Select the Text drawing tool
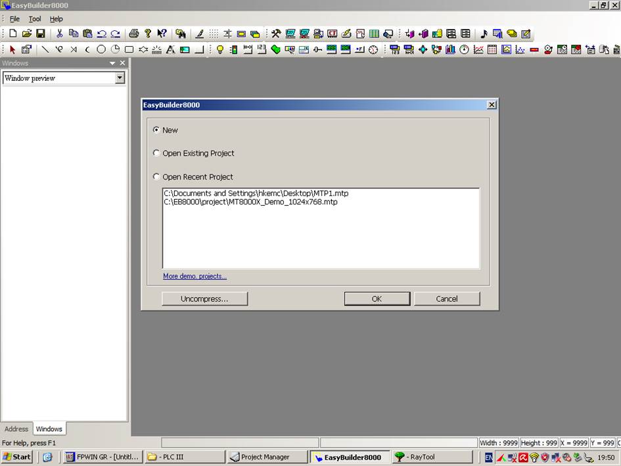 (x=171, y=49)
